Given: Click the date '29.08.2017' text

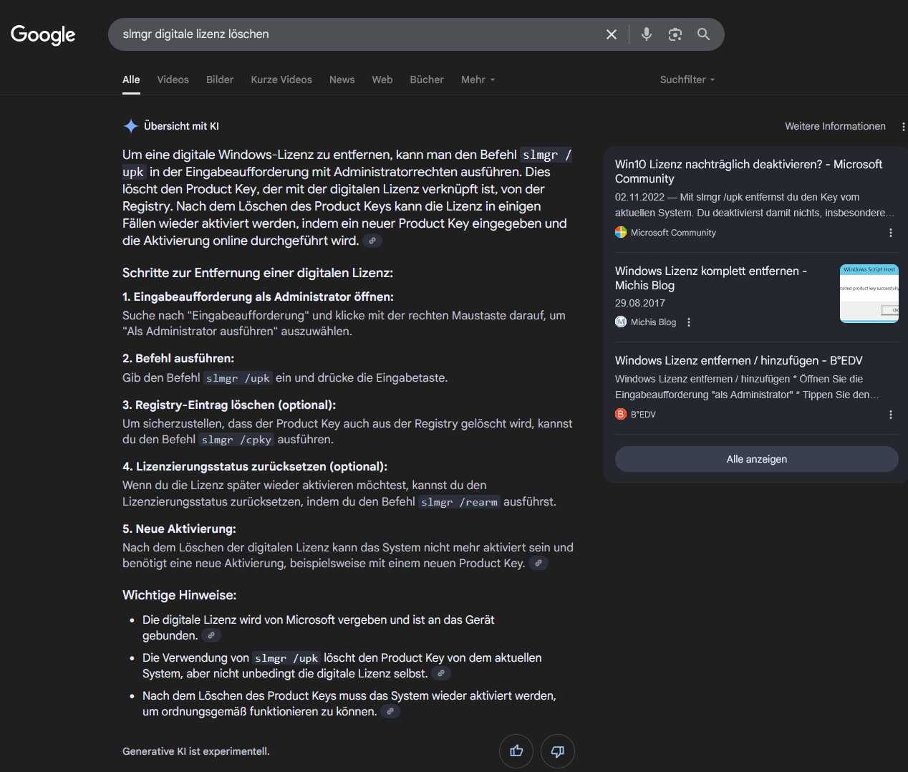Looking at the screenshot, I should point(640,303).
